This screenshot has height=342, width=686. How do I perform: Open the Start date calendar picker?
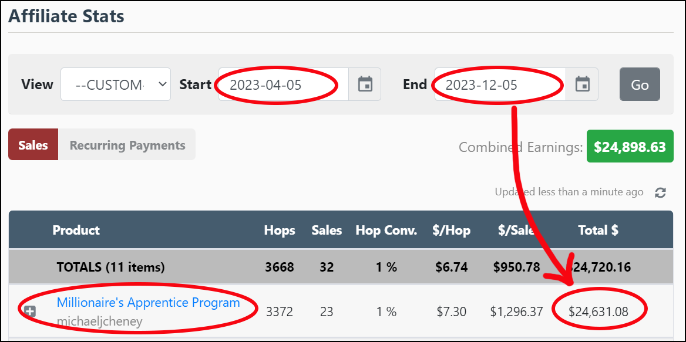coord(365,84)
